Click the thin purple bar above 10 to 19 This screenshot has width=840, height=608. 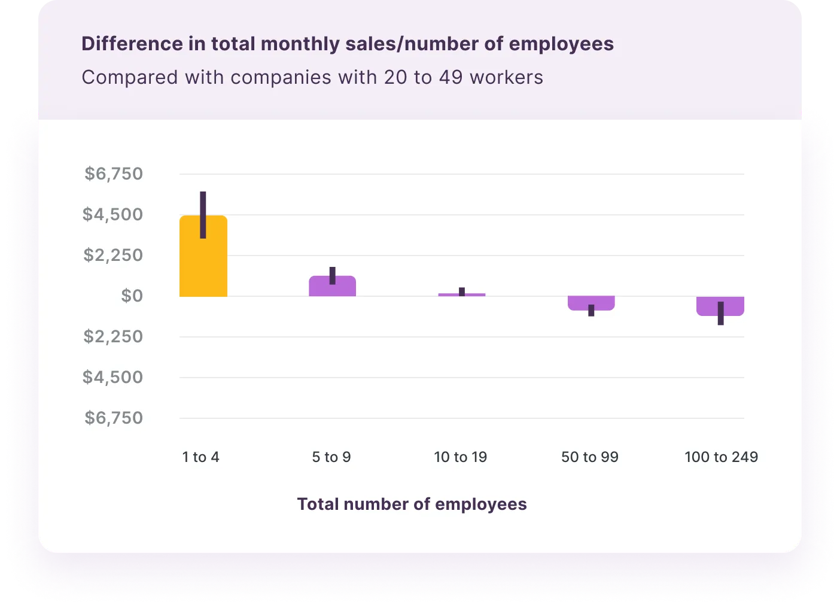pos(461,294)
